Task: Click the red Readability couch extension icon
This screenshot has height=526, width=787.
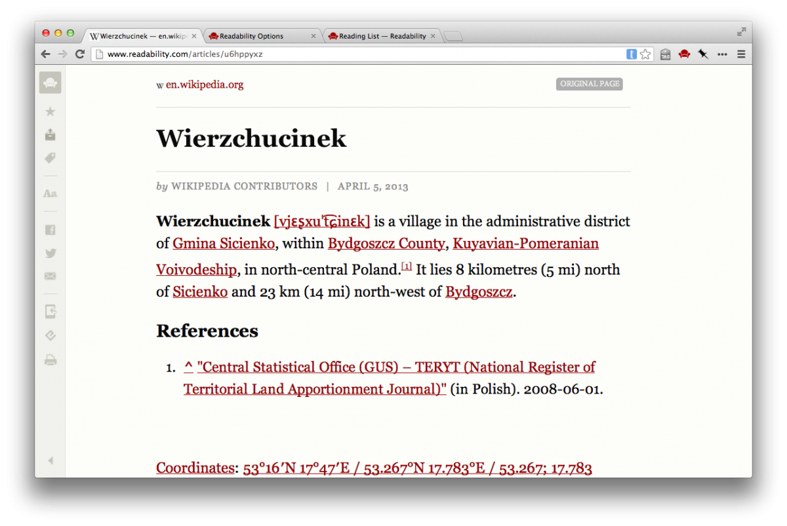Action: tap(684, 54)
